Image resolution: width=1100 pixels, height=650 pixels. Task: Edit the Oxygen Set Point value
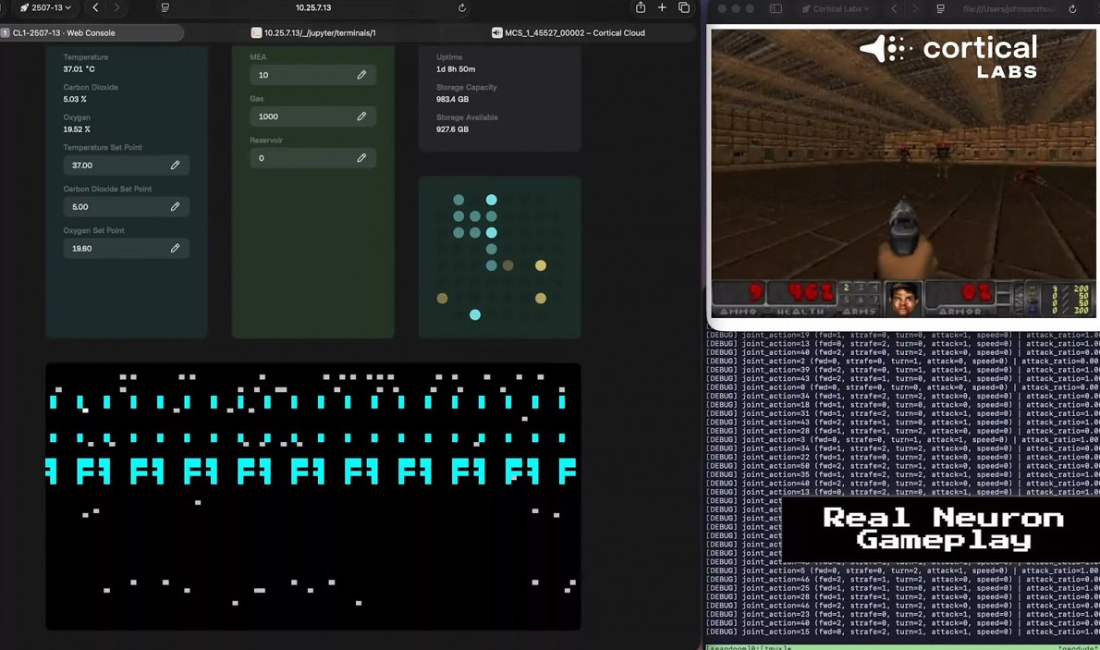click(x=175, y=249)
